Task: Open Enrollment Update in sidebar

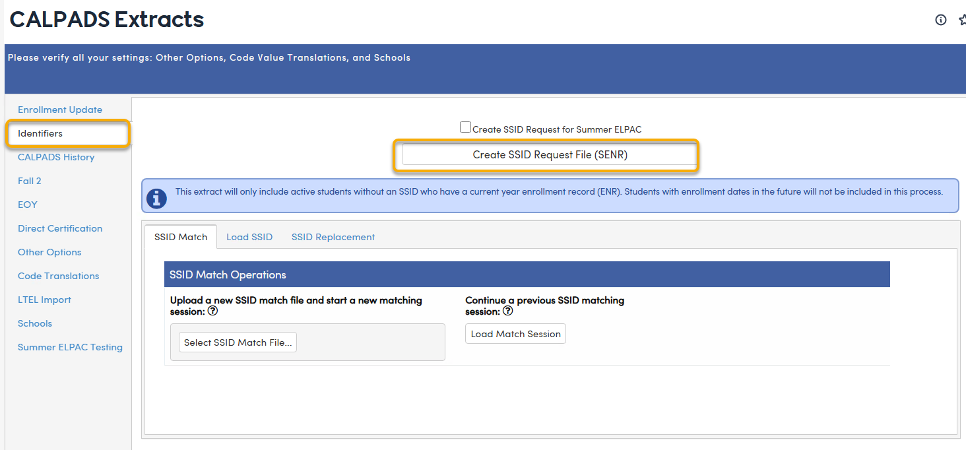Action: (60, 110)
